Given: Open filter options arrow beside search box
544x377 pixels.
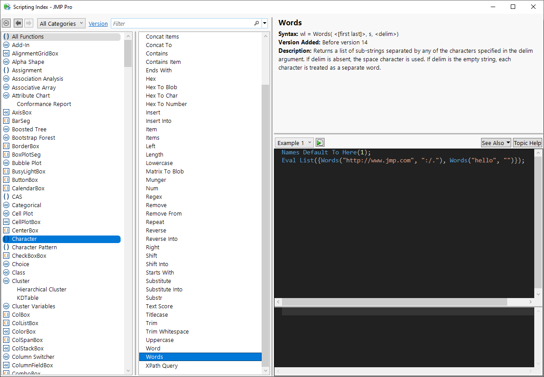Looking at the screenshot, I should point(265,24).
